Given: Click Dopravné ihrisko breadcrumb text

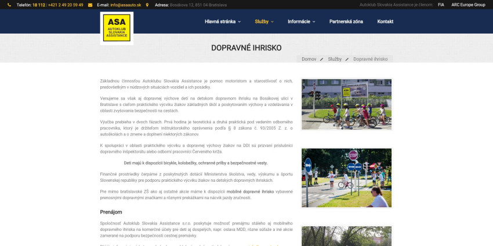Looking at the screenshot, I should coord(371,59).
